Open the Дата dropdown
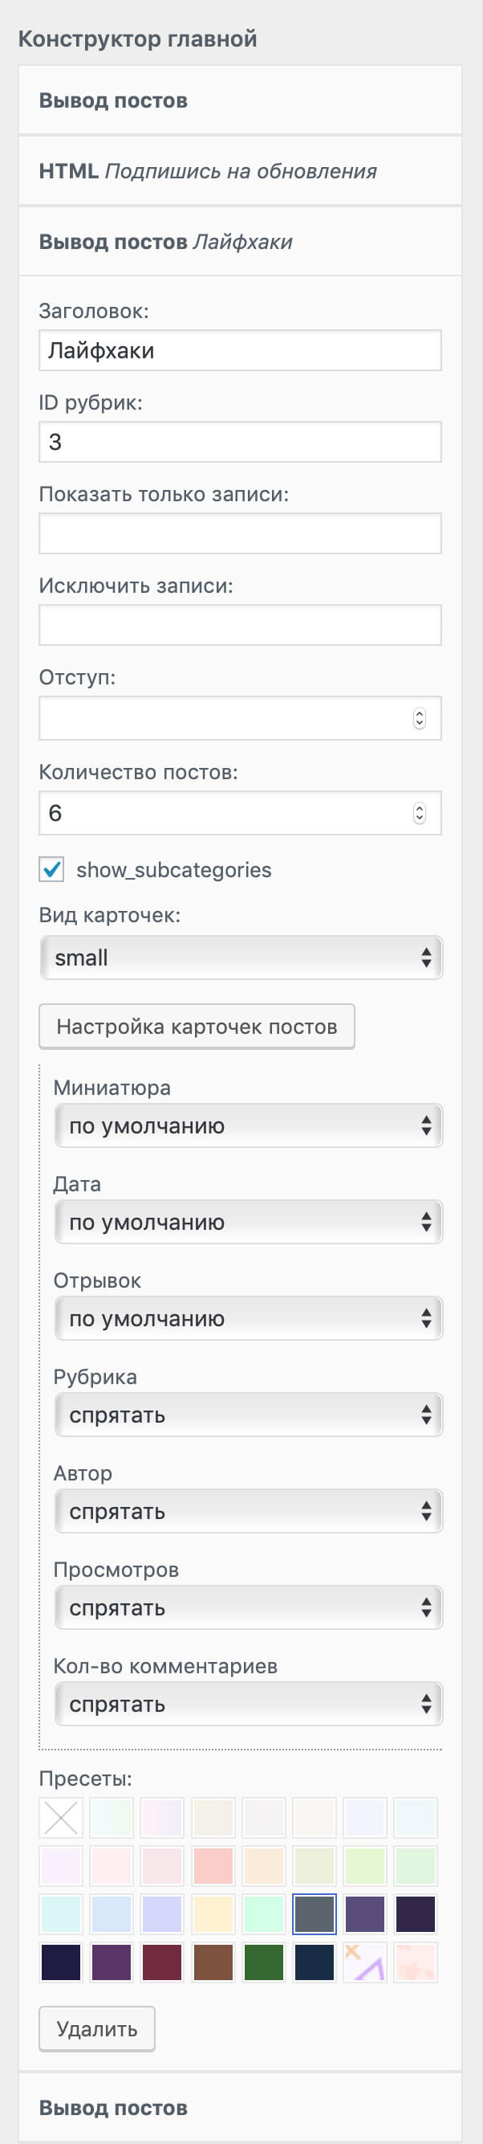This screenshot has height=2144, width=483. coord(247,1222)
